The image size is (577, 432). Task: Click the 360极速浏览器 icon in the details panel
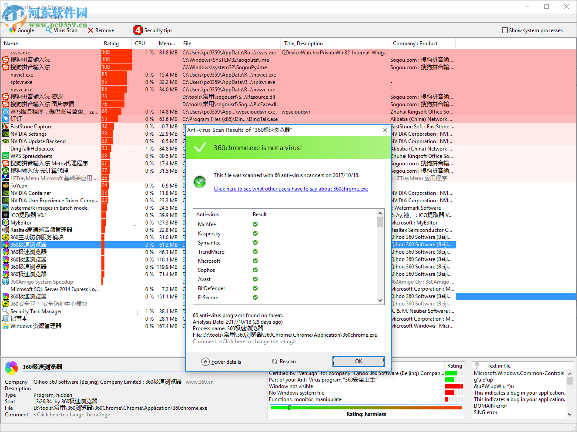pos(10,368)
